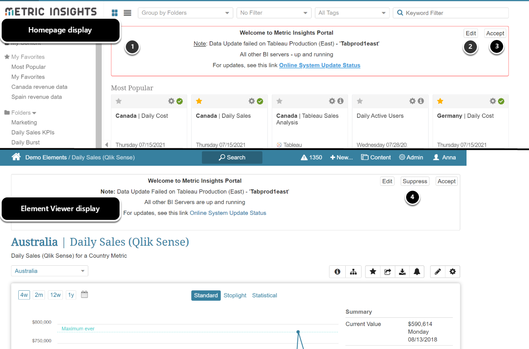Toggle favorite star on Canada Daily Sales tile

[x=199, y=101]
